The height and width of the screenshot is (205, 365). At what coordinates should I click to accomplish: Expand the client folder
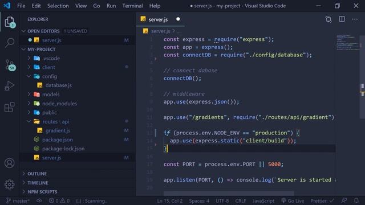29,67
